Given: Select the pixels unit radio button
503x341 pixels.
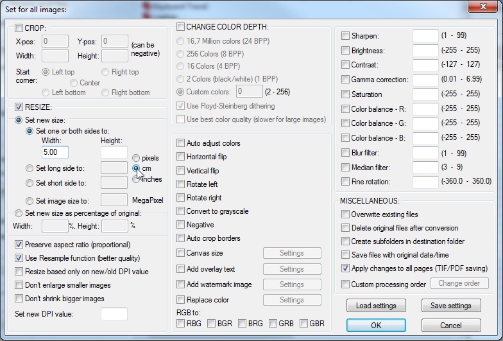Looking at the screenshot, I should click(x=136, y=158).
